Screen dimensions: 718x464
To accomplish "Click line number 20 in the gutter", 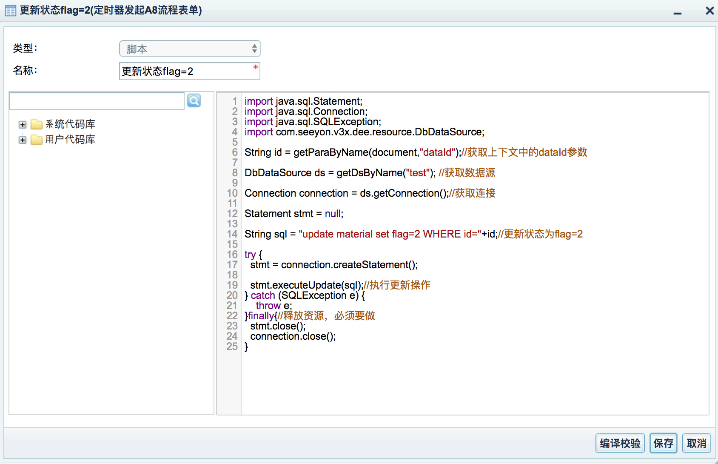I will pos(232,295).
